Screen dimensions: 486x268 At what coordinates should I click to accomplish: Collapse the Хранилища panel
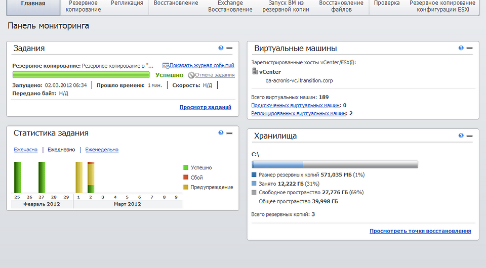(x=470, y=136)
